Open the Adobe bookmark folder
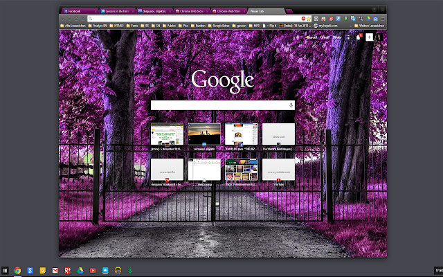Screen dimensions: 443x277 click(x=169, y=26)
